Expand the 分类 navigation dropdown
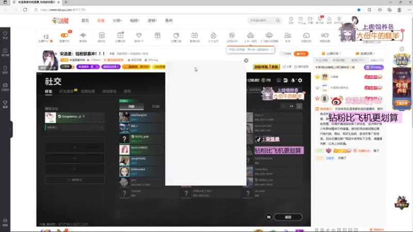The height and width of the screenshot is (232, 413). (x=117, y=21)
